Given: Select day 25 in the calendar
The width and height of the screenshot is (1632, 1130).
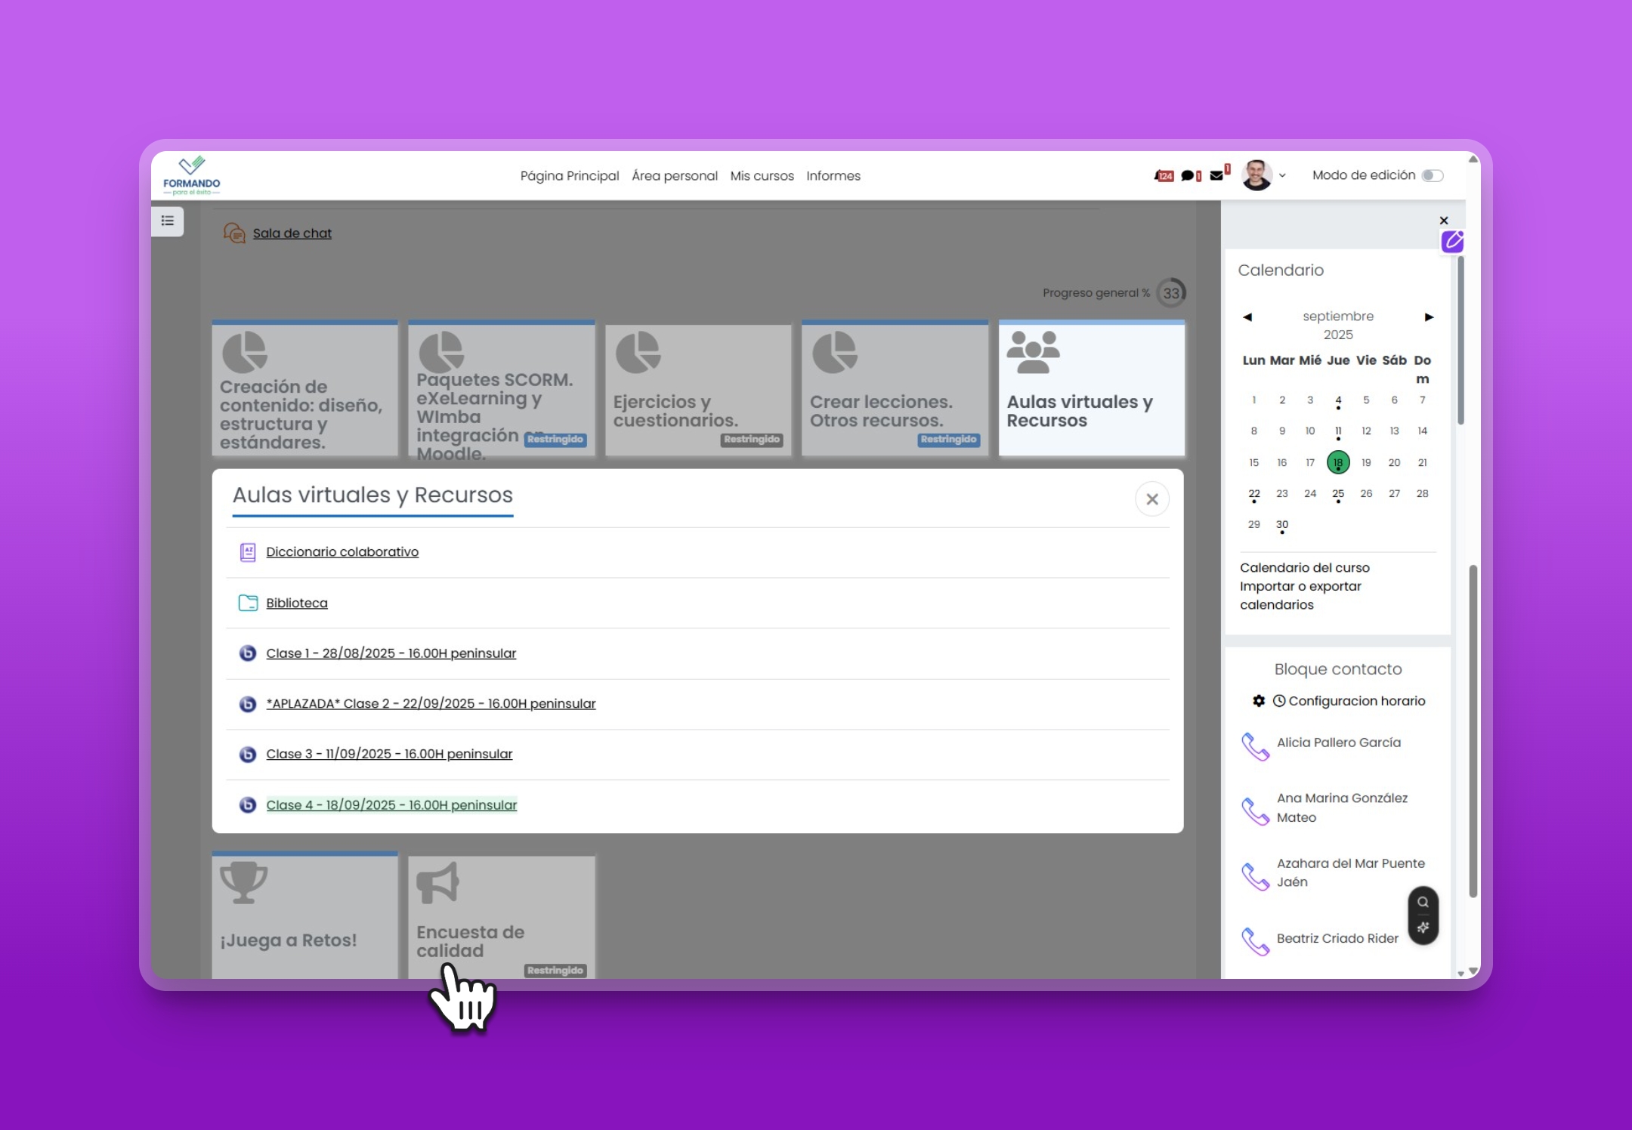Looking at the screenshot, I should 1337,494.
